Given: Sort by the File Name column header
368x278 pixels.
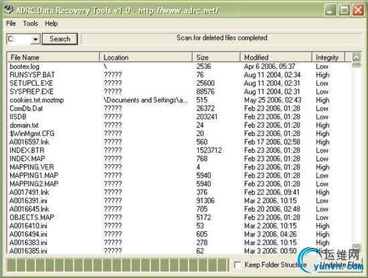Looking at the screenshot, I should coord(54,58).
